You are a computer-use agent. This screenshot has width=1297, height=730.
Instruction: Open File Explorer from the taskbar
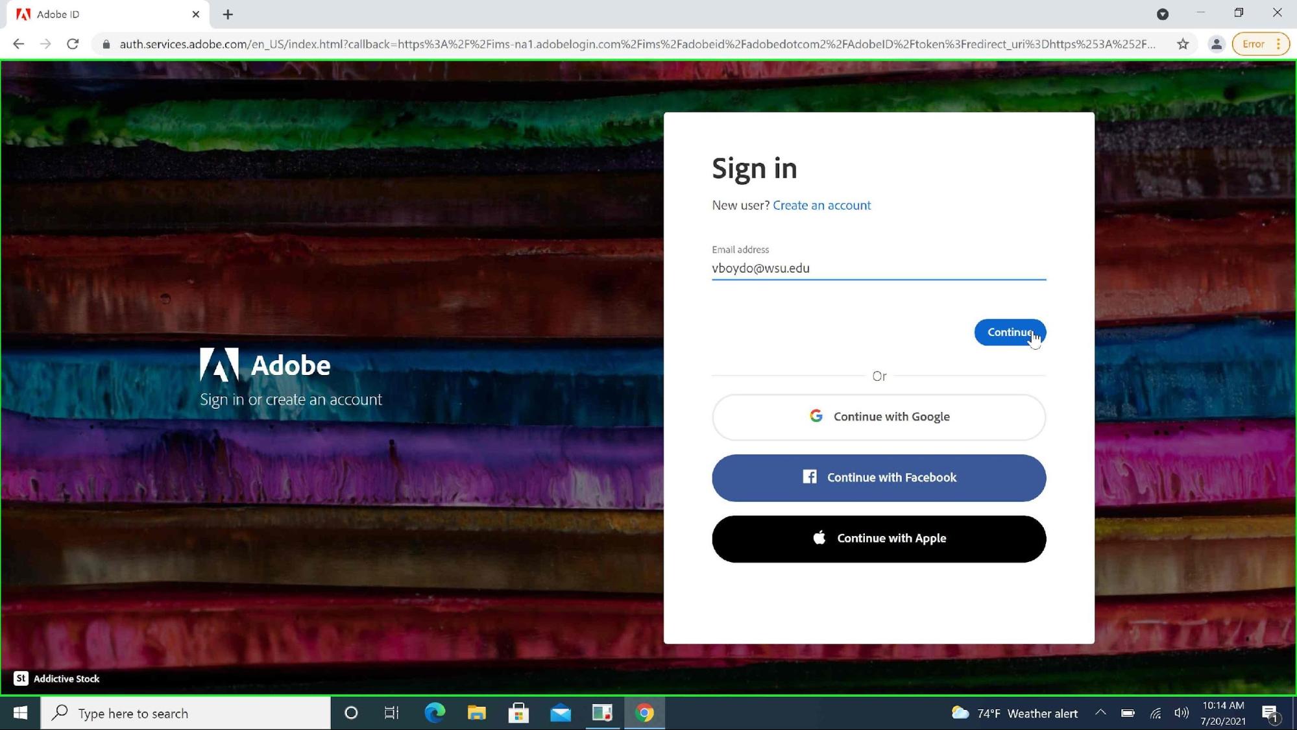476,713
